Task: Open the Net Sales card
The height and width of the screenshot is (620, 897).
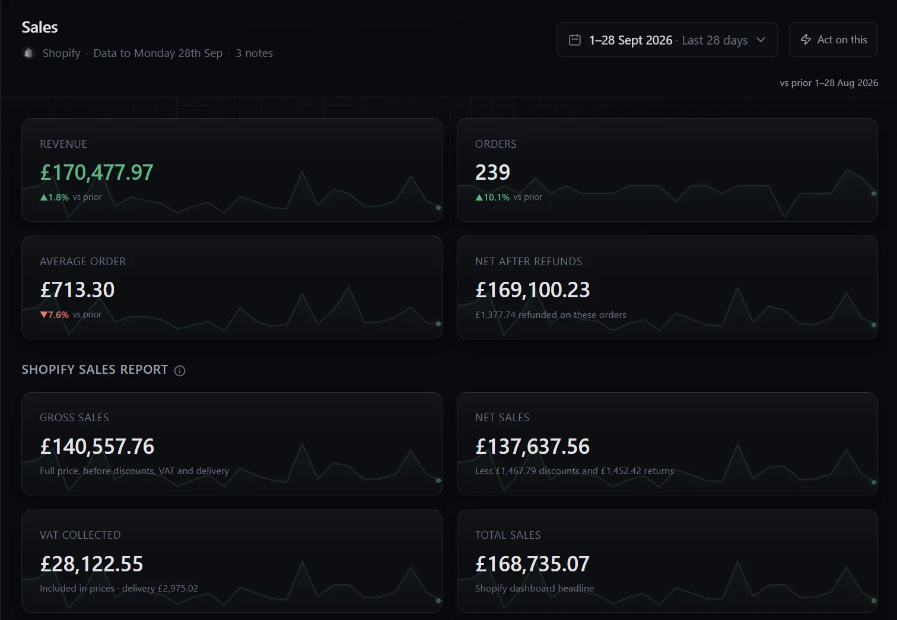Action: point(667,444)
